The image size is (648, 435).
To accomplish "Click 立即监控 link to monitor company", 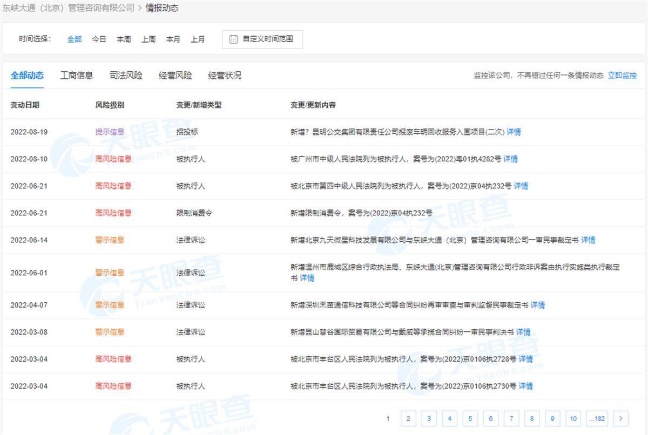I will point(622,76).
